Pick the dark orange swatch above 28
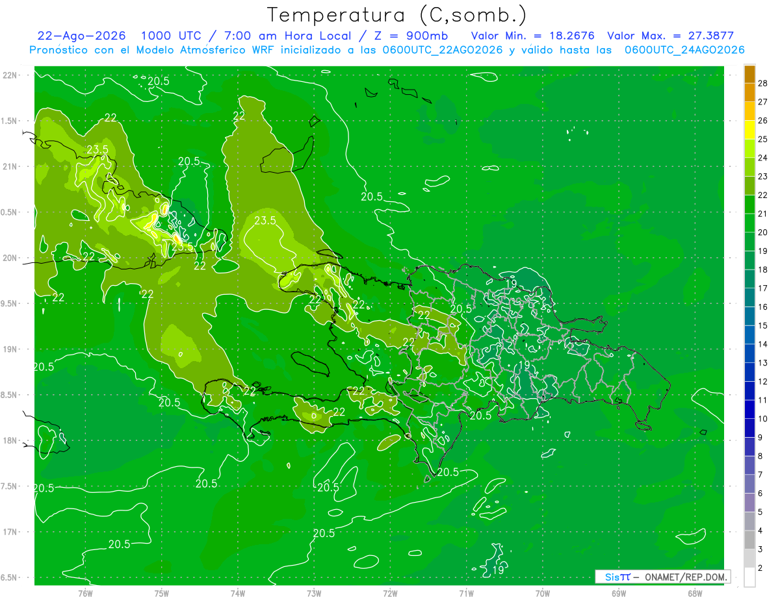780x602 pixels. (x=749, y=74)
